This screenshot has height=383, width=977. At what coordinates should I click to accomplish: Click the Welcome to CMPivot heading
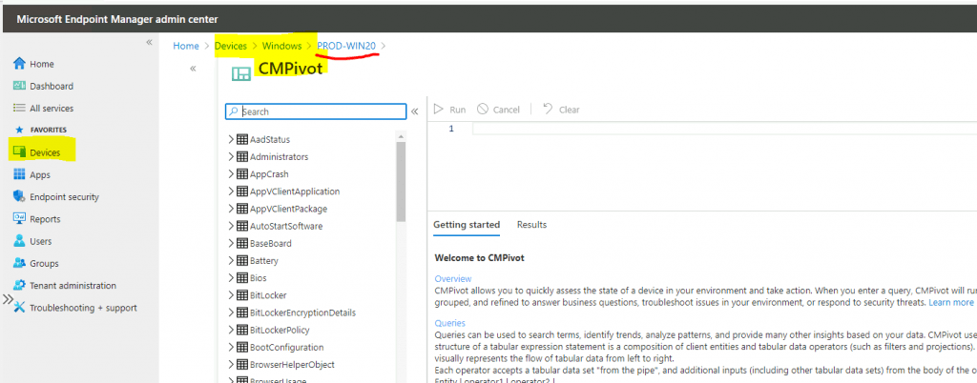tap(479, 257)
